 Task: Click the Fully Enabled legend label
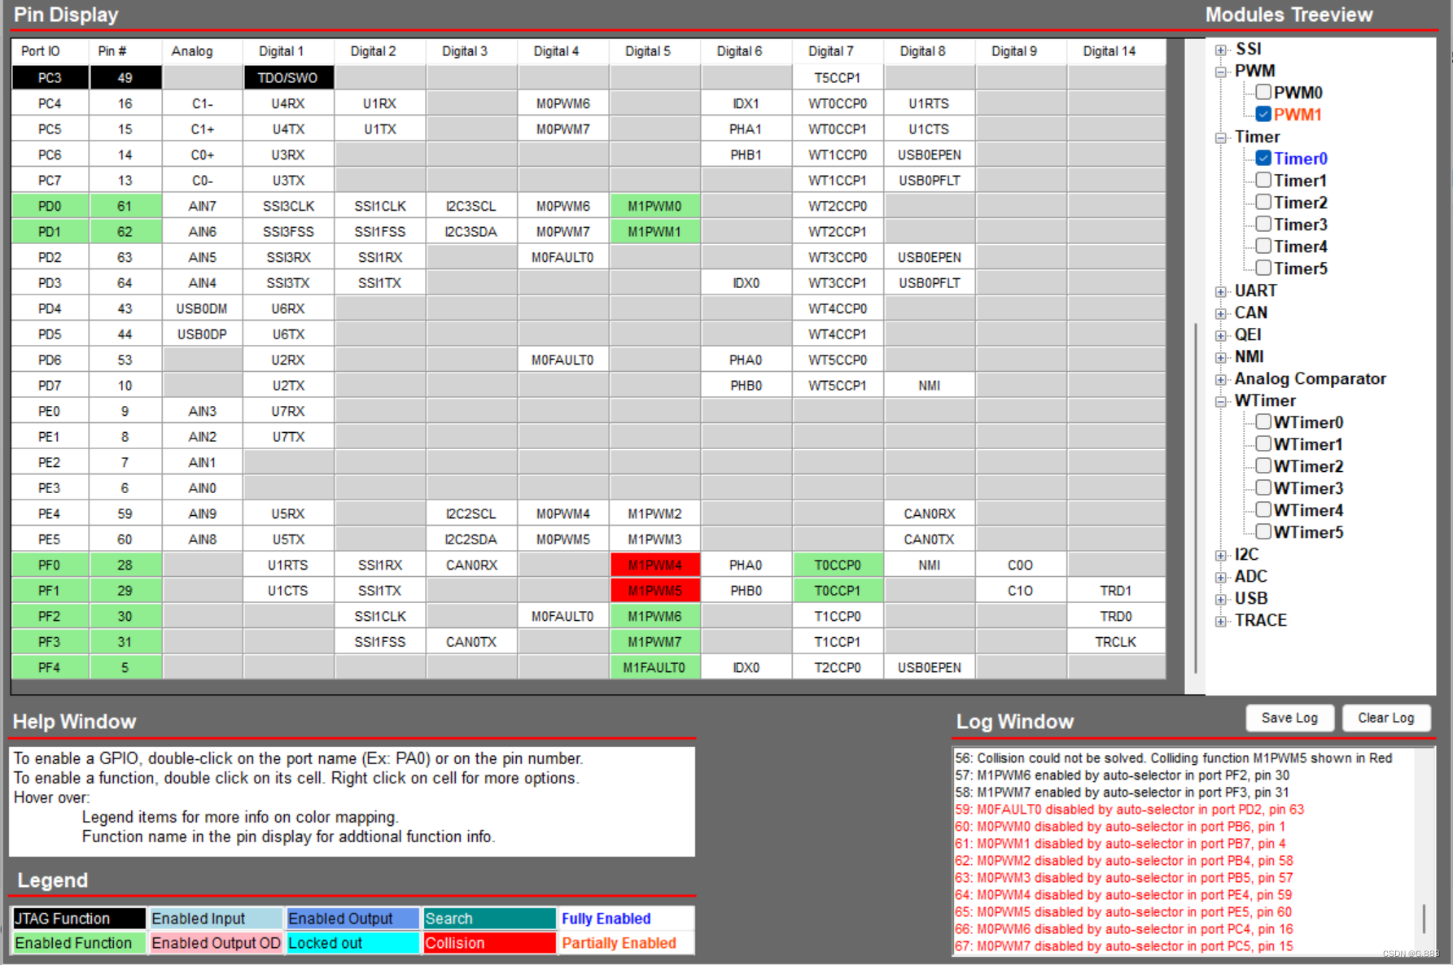606,919
